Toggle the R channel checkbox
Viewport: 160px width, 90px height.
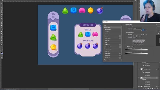click(133, 36)
